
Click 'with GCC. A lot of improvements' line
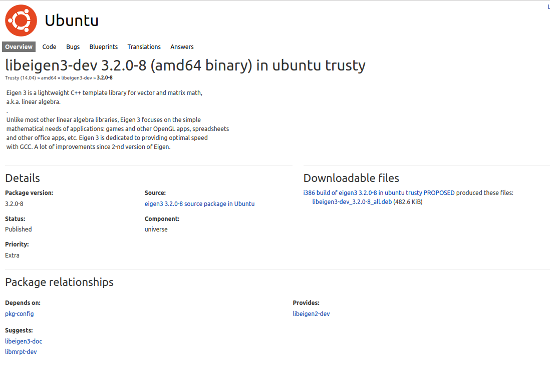pyautogui.click(x=88, y=147)
